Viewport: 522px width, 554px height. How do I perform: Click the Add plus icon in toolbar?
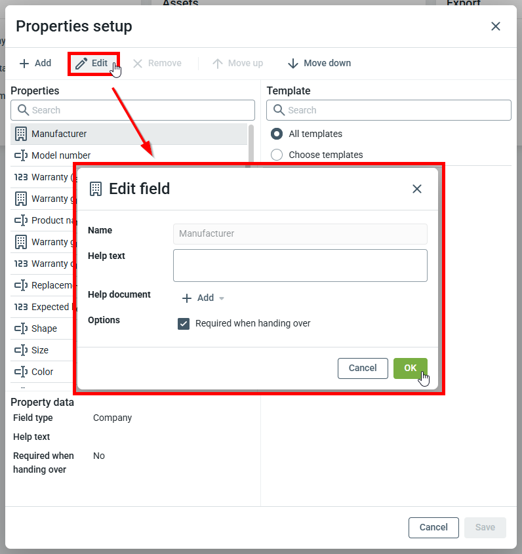click(x=24, y=64)
